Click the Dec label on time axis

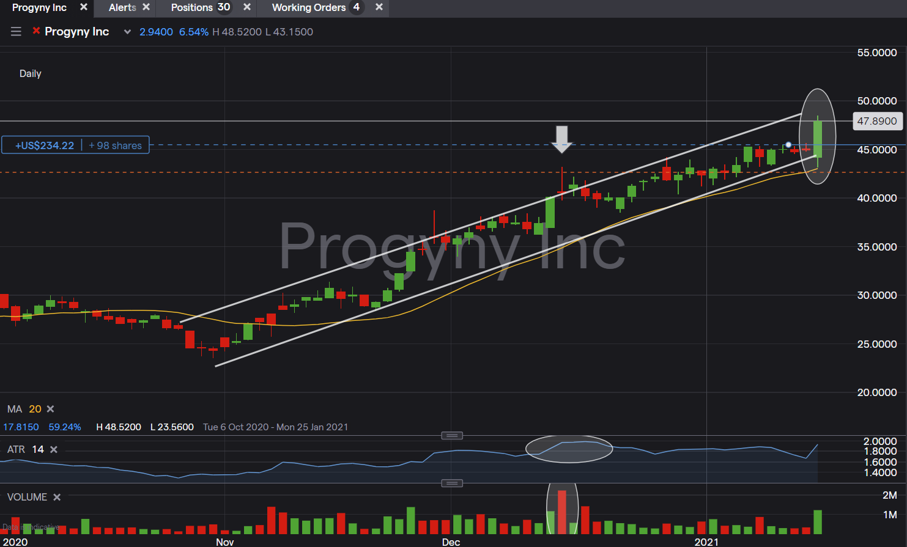coord(451,541)
